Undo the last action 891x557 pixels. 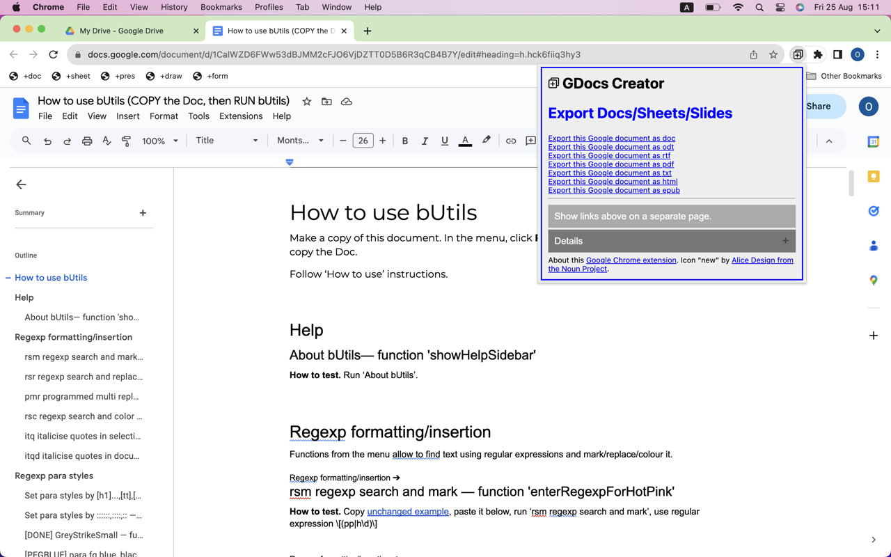point(47,141)
